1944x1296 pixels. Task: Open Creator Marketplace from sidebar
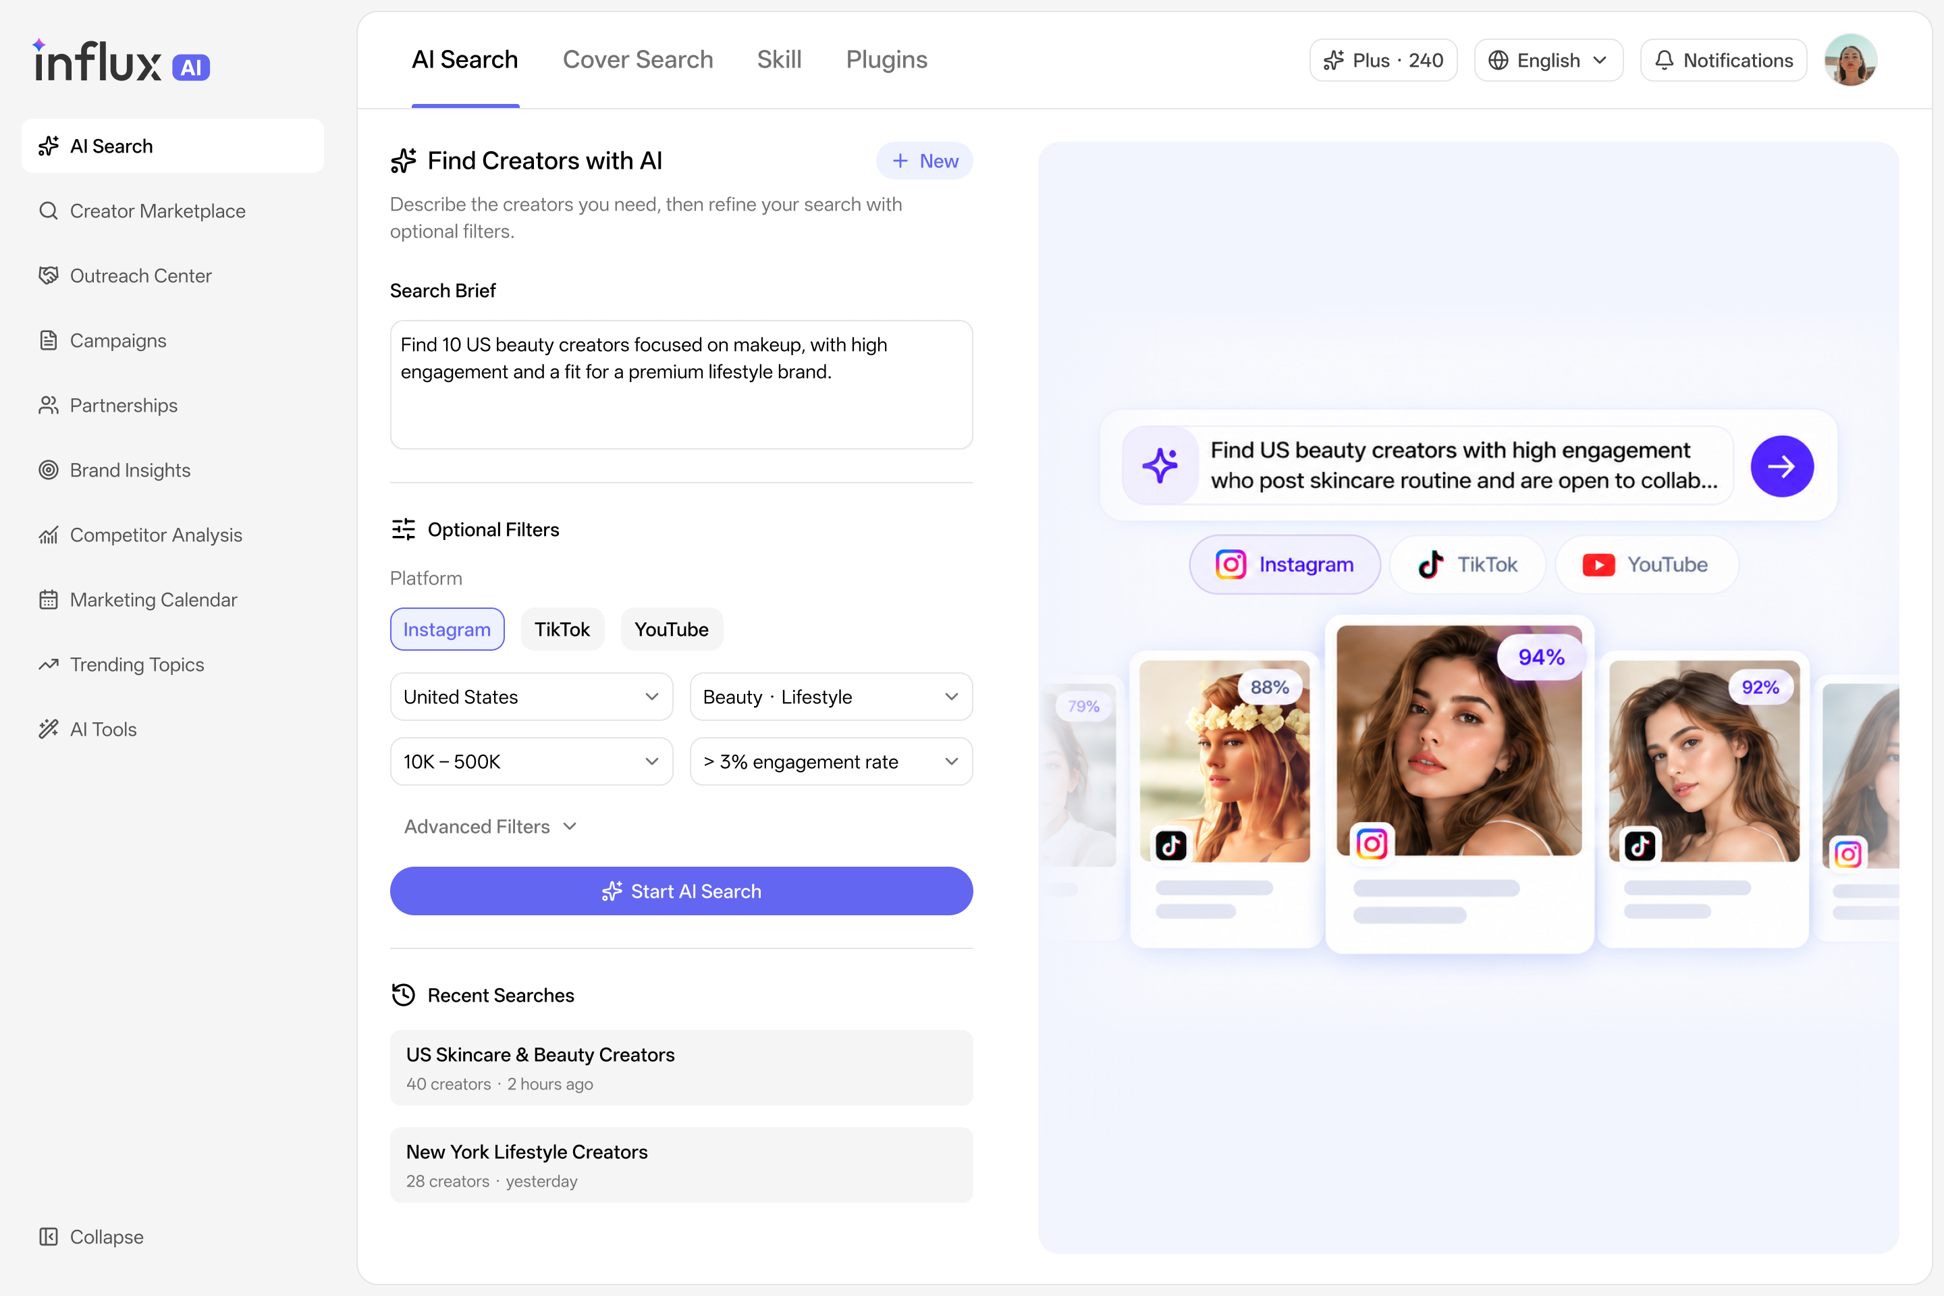pyautogui.click(x=173, y=211)
